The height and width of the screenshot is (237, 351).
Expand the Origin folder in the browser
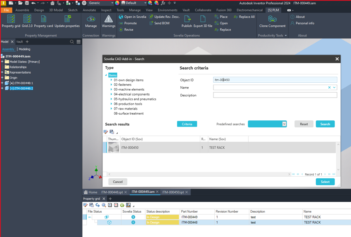(x=2, y=78)
